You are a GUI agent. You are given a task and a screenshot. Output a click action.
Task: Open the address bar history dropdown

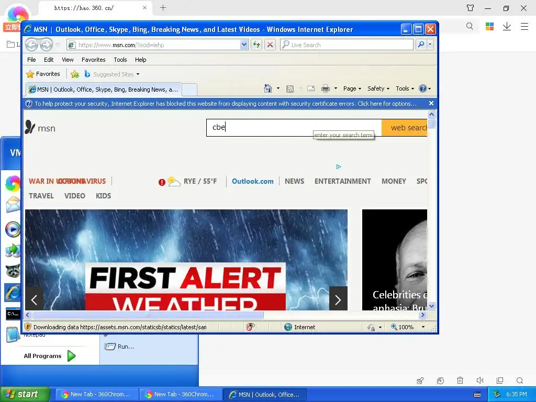(x=244, y=44)
